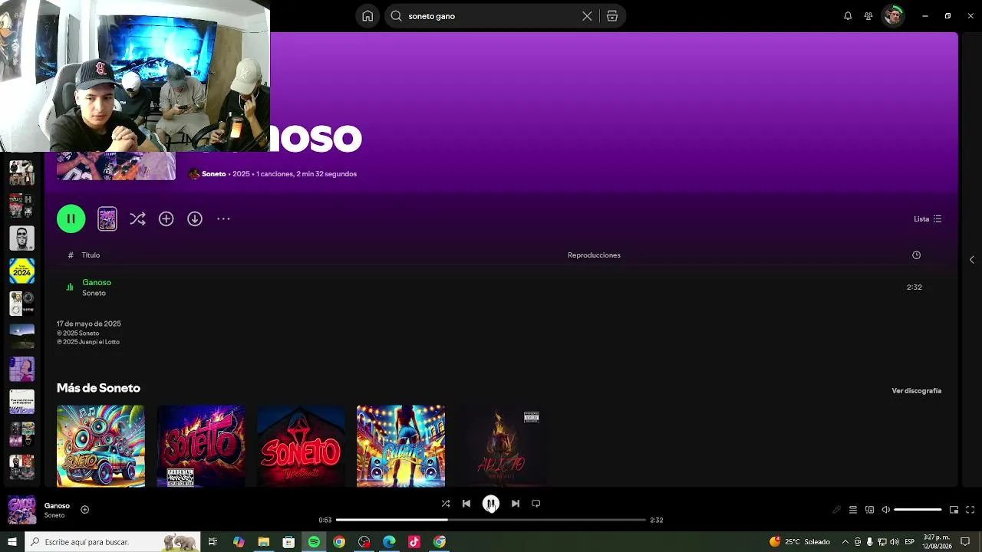Click the search field containing 'soneto gano'
Viewport: 982px width, 552px height.
tap(491, 16)
